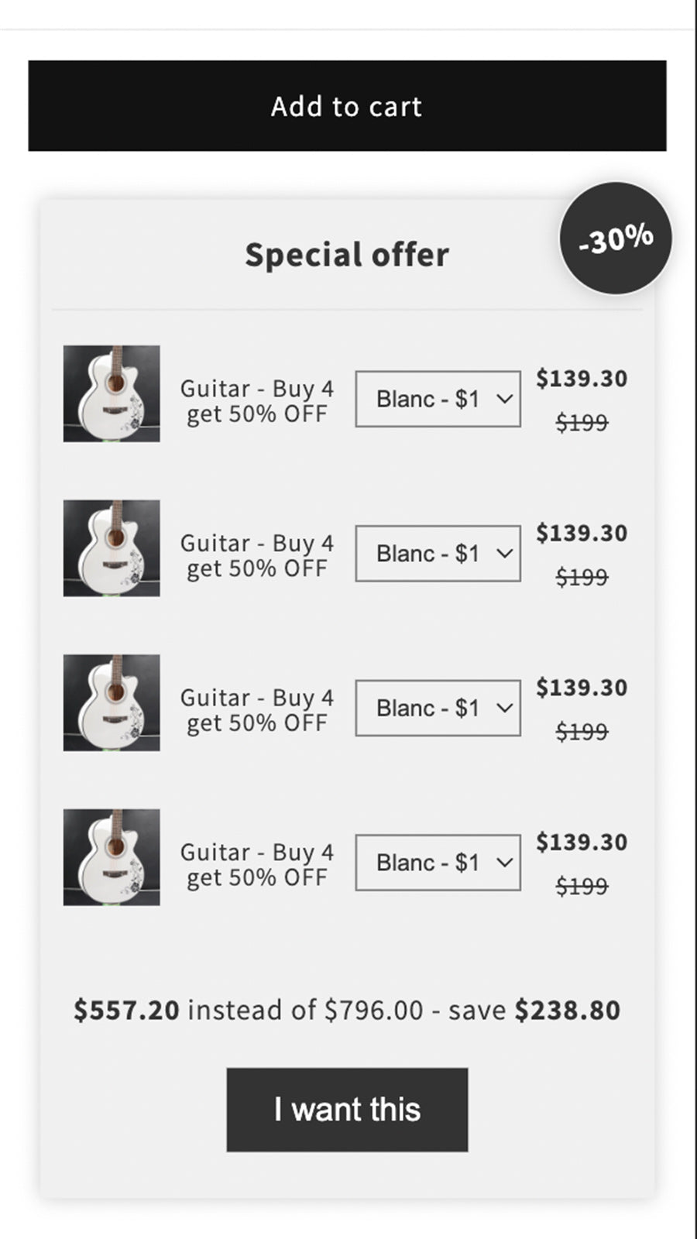Open the third guitar's variant selector
The image size is (697, 1239).
tap(438, 708)
